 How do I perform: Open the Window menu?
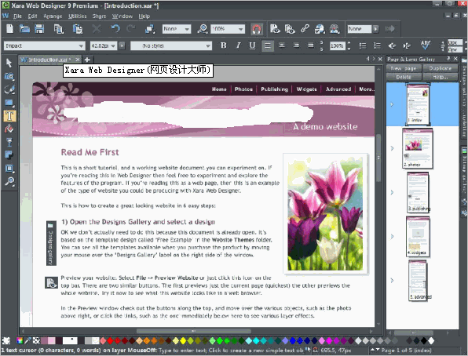click(x=122, y=16)
